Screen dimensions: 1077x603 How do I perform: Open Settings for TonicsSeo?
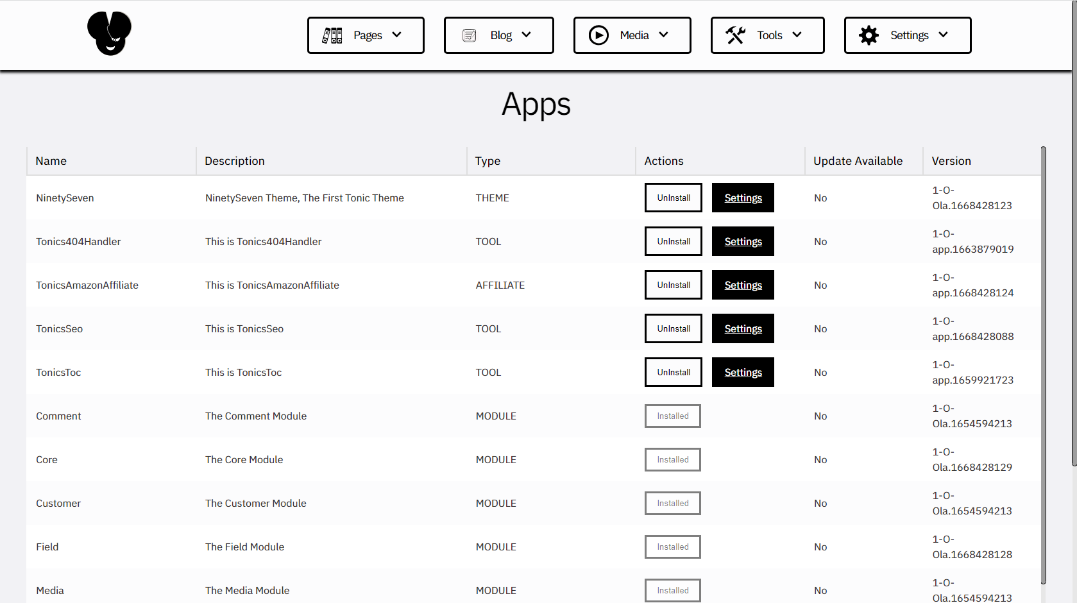click(743, 328)
